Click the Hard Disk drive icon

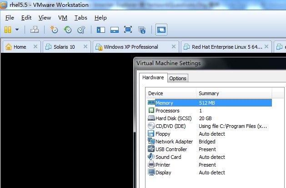coord(151,118)
